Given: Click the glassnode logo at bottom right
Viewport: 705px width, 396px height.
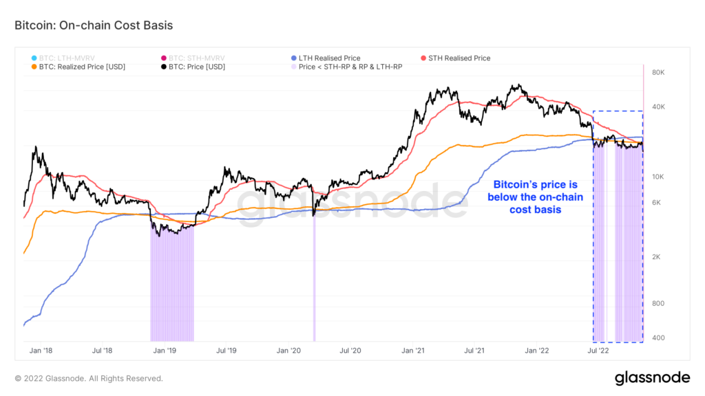Looking at the screenshot, I should pyautogui.click(x=651, y=377).
